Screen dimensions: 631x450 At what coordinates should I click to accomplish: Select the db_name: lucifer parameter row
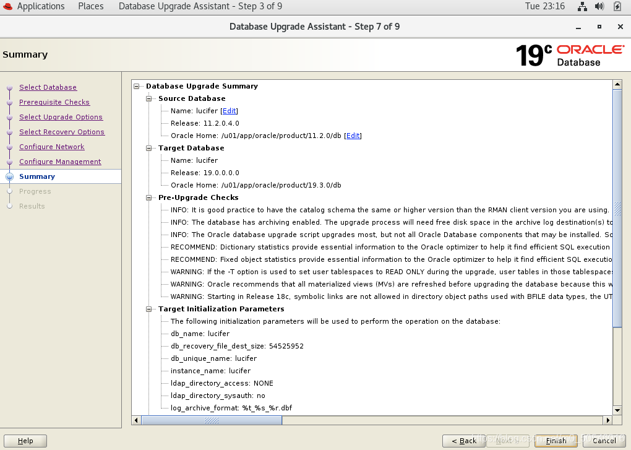[x=200, y=334]
